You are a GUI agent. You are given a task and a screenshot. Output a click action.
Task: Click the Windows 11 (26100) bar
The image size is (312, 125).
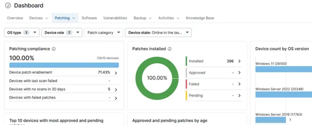click(x=284, y=69)
